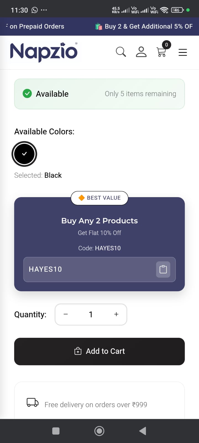The width and height of the screenshot is (199, 443).
Task: Click the Napzio logo
Action: [44, 52]
